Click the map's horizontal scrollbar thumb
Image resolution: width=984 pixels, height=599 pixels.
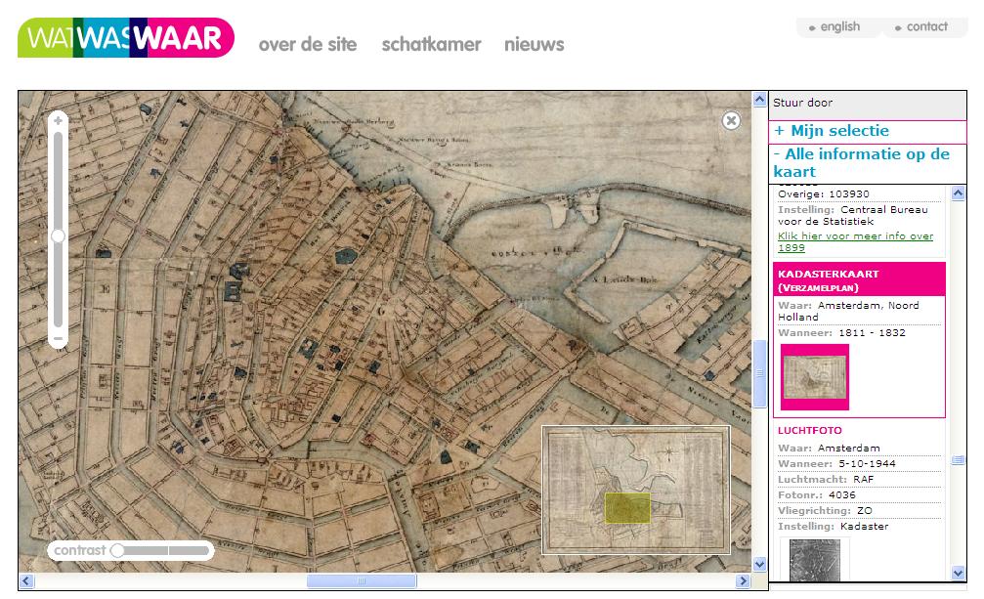[x=362, y=580]
